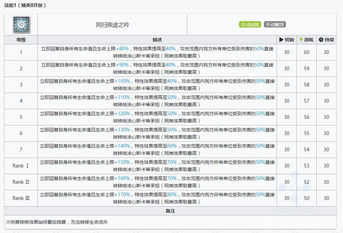Click the +150% value in Rank Ⅰ description

coord(122,162)
